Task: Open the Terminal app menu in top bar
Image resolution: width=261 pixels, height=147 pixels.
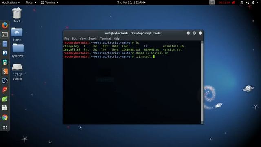Action: (x=50, y=2)
